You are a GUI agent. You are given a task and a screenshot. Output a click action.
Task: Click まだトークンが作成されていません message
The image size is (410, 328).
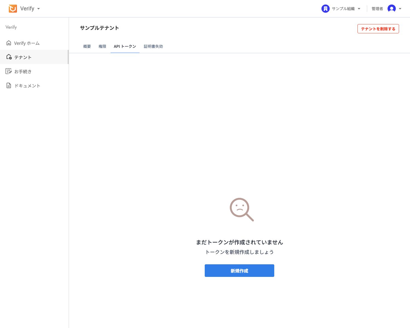point(239,242)
